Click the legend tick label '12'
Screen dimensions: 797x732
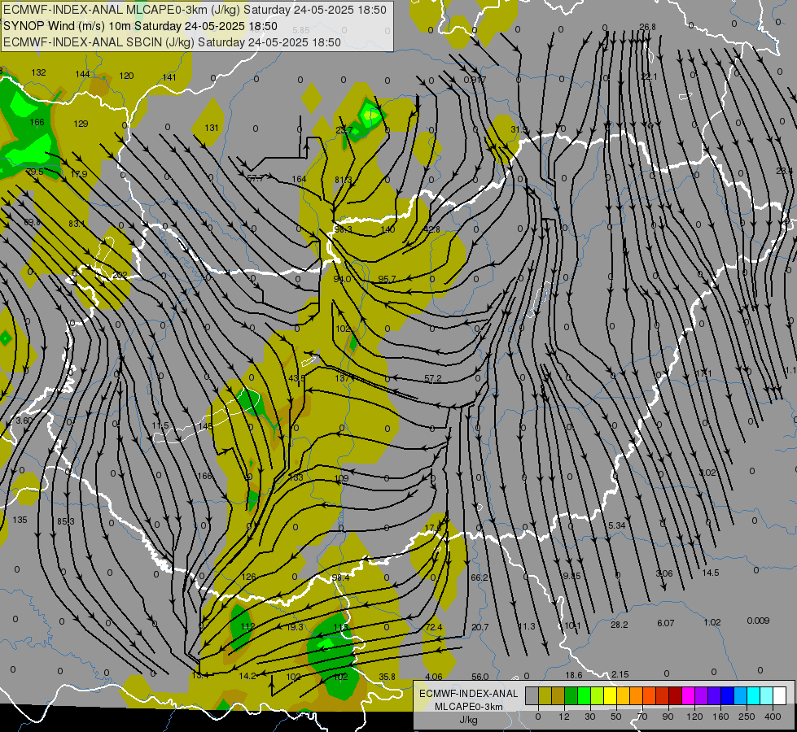[564, 717]
